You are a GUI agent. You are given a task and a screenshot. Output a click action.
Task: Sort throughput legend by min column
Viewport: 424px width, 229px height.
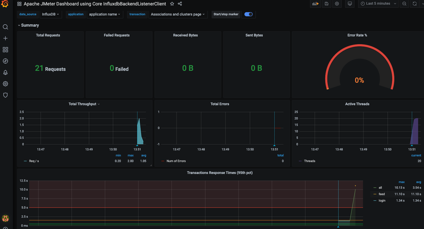pos(118,155)
